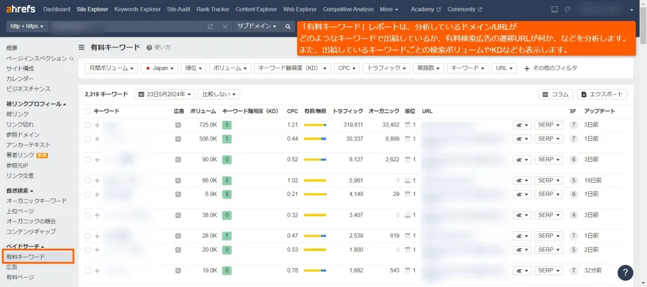Open the blue help question mark bubble

tap(625, 272)
